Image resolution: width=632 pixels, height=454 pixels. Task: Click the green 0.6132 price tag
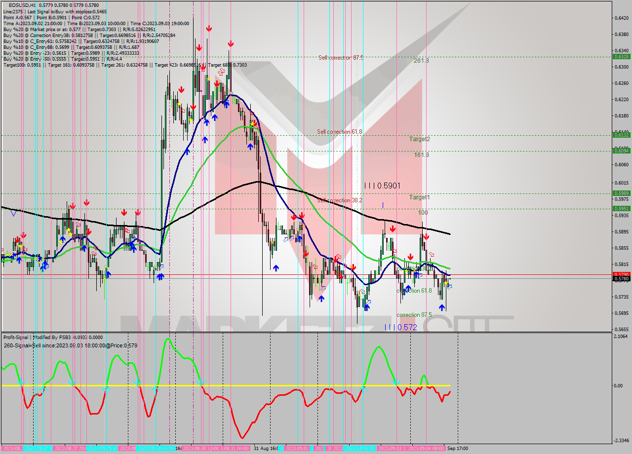621,135
